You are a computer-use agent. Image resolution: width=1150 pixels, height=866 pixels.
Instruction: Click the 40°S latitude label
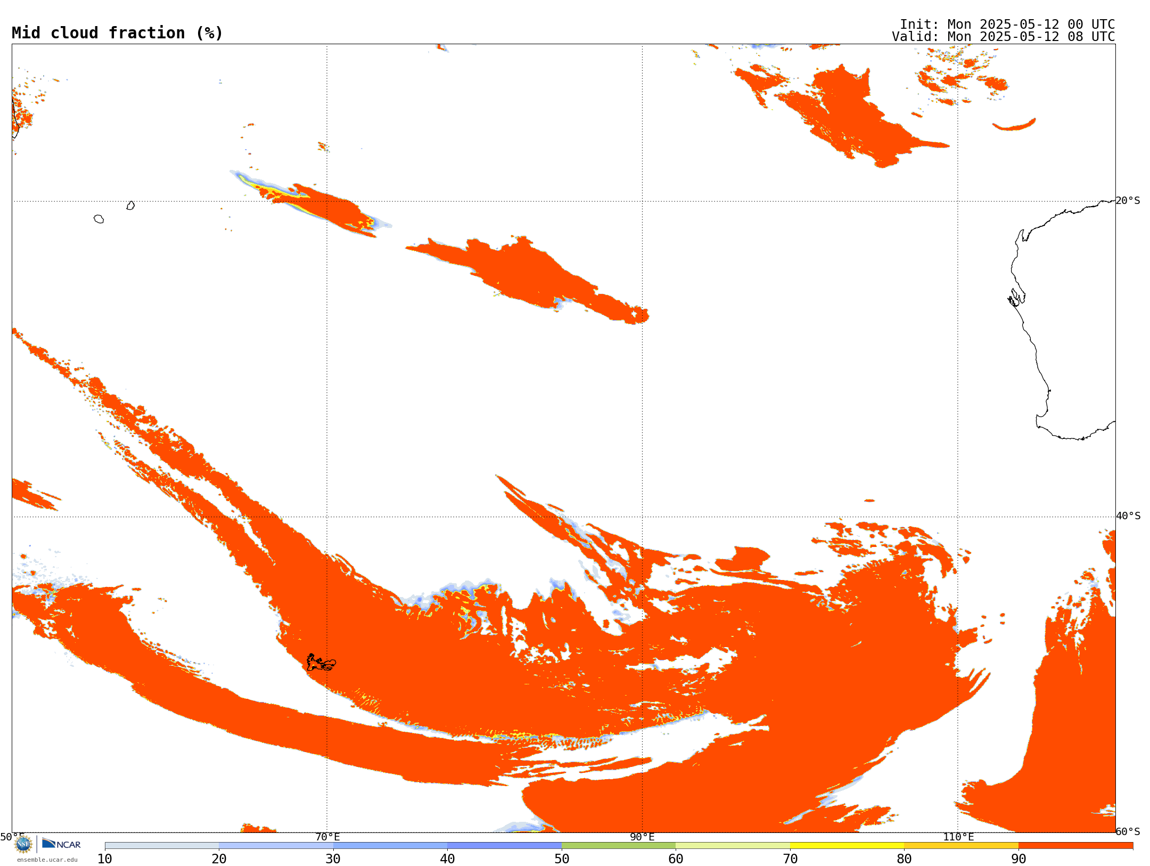tap(1128, 516)
